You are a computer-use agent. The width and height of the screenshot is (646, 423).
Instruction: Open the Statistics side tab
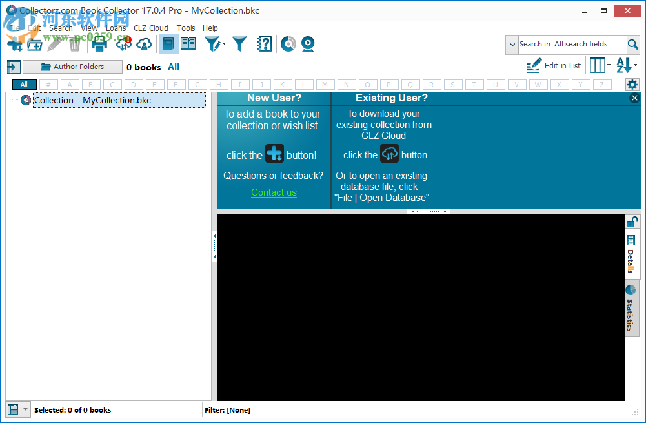tap(631, 309)
